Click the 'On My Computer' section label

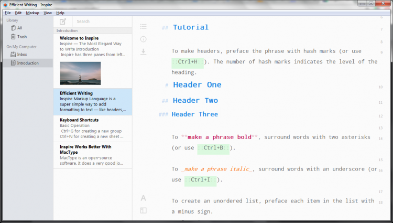pos(21,47)
